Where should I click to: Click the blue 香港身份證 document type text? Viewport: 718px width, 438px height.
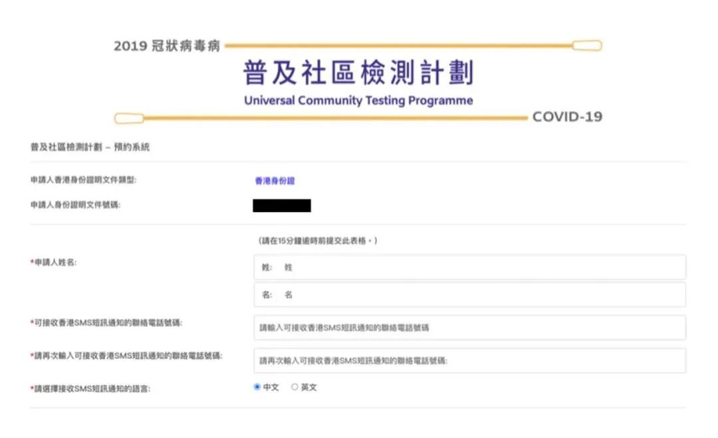[274, 181]
